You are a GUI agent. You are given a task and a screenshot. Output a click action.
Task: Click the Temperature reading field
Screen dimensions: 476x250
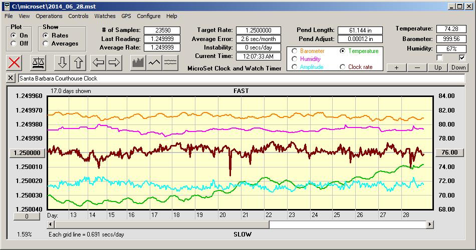point(451,29)
